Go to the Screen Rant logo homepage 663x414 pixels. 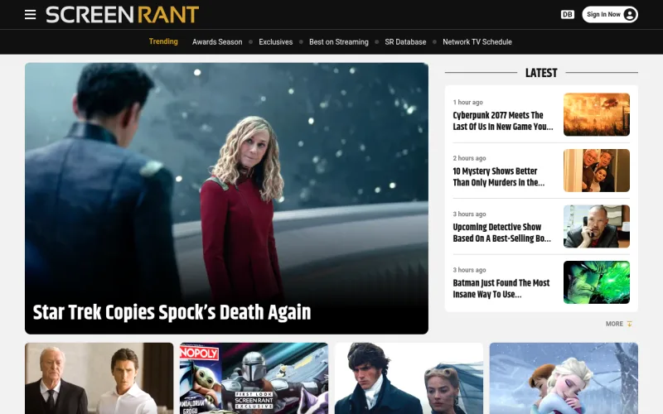[x=122, y=14]
